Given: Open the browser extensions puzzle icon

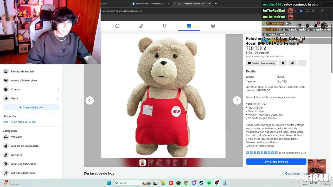Looking at the screenshot, I should click(313, 11).
